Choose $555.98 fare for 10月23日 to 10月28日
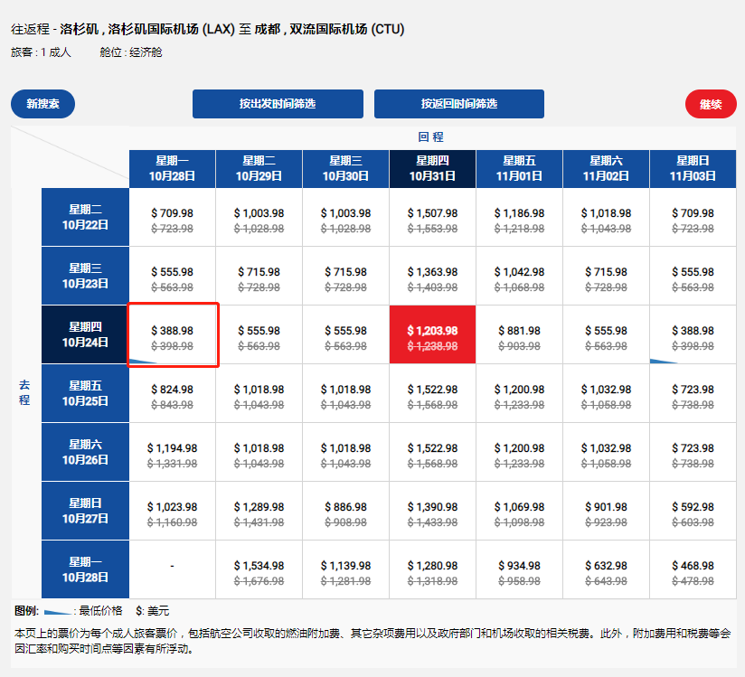This screenshot has height=677, width=745. click(x=172, y=276)
